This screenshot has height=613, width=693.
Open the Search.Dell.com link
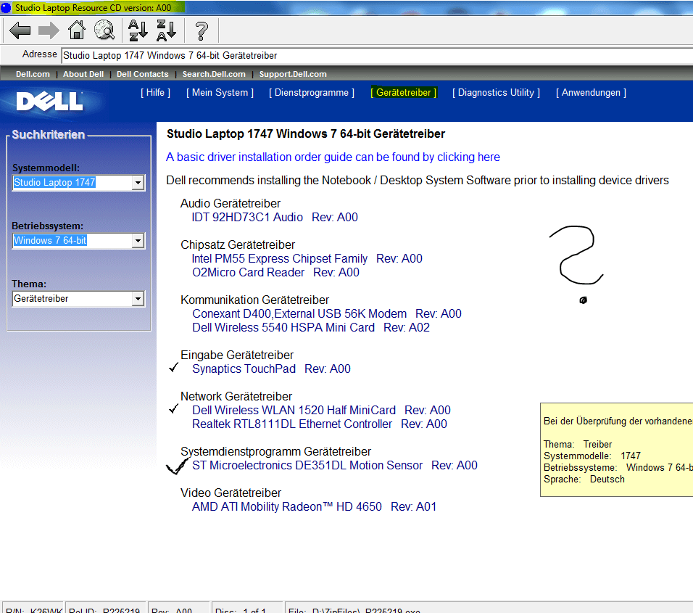[214, 74]
